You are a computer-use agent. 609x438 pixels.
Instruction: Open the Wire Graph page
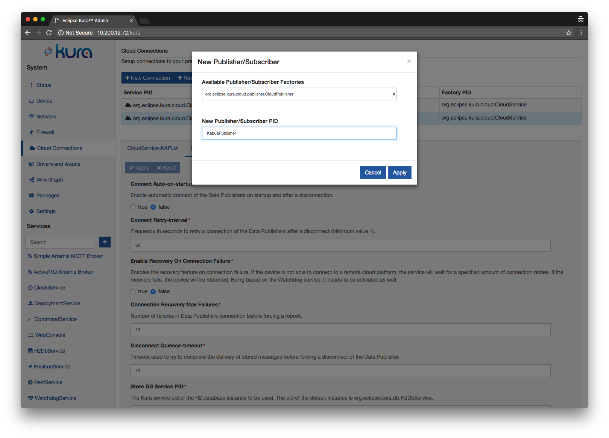point(50,180)
